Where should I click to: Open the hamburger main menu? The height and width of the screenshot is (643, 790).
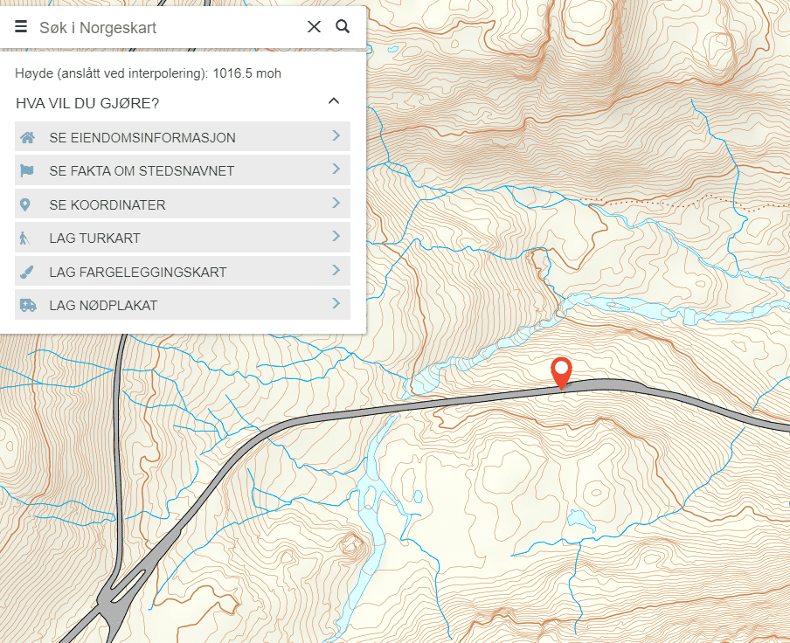click(21, 27)
